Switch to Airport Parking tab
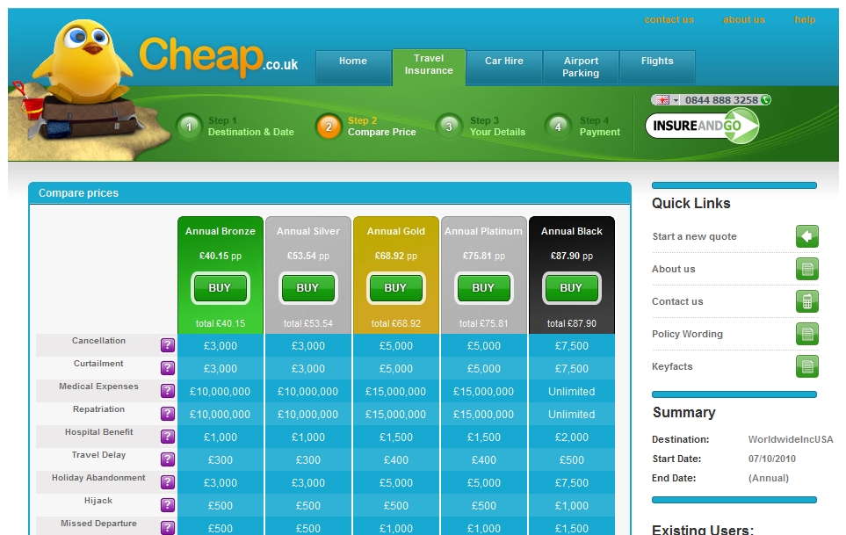846x535 pixels. [581, 67]
